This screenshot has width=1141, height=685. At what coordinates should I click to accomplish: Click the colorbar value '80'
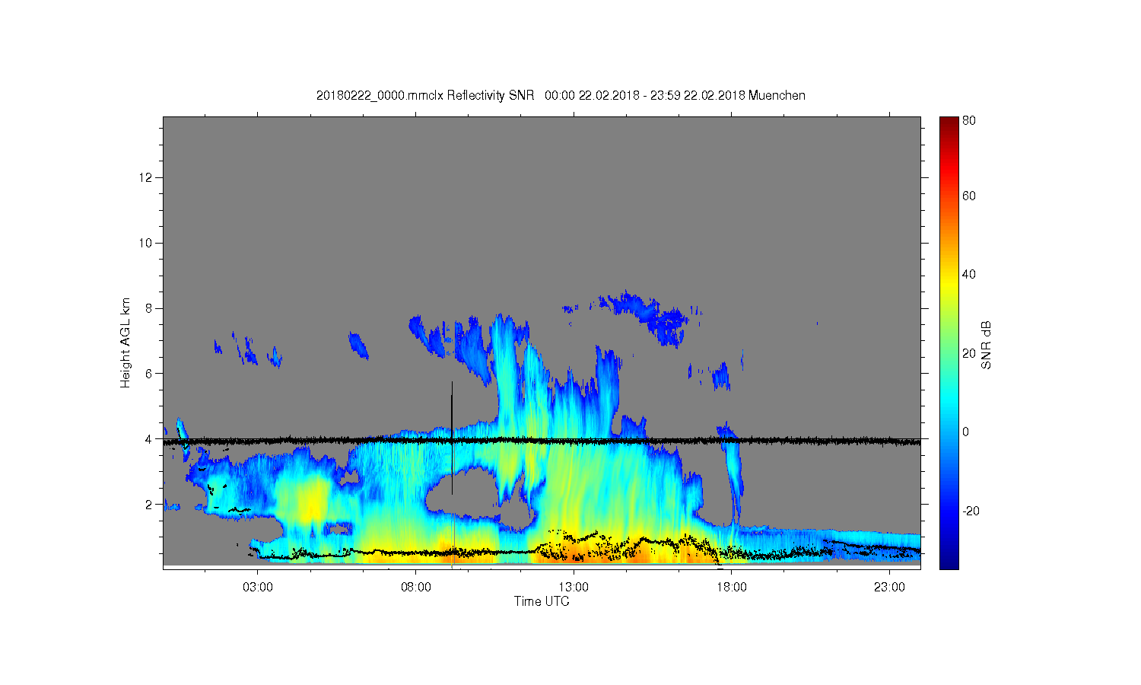[969, 120]
